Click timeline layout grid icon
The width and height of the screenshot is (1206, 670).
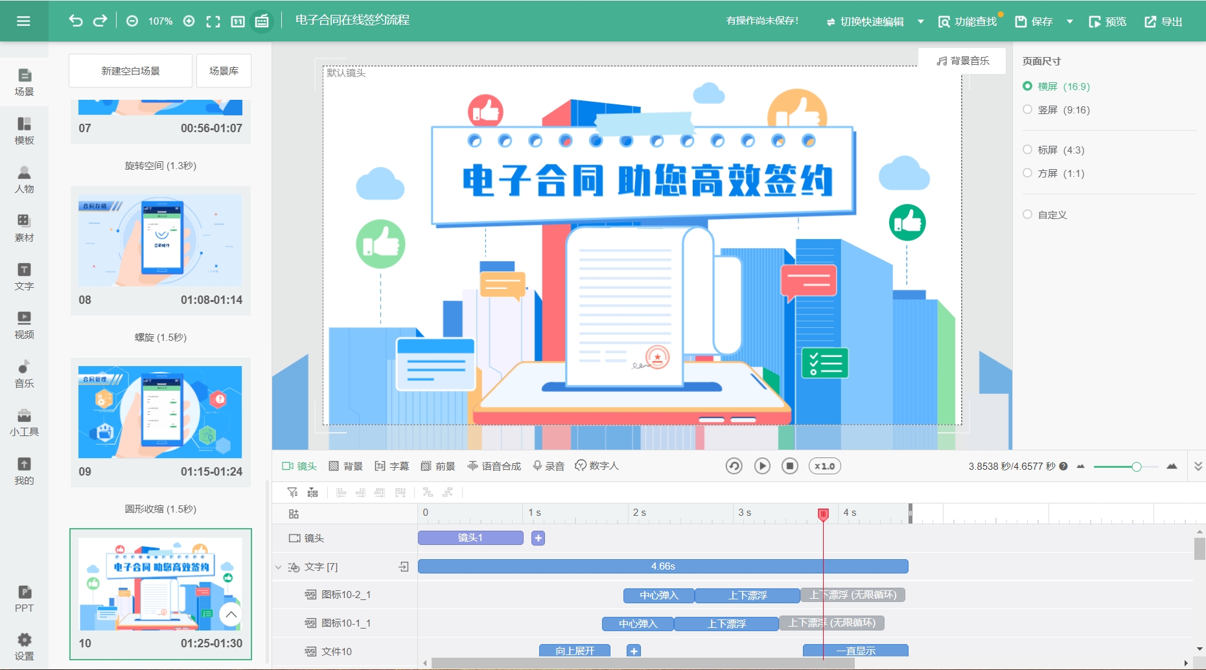(294, 514)
